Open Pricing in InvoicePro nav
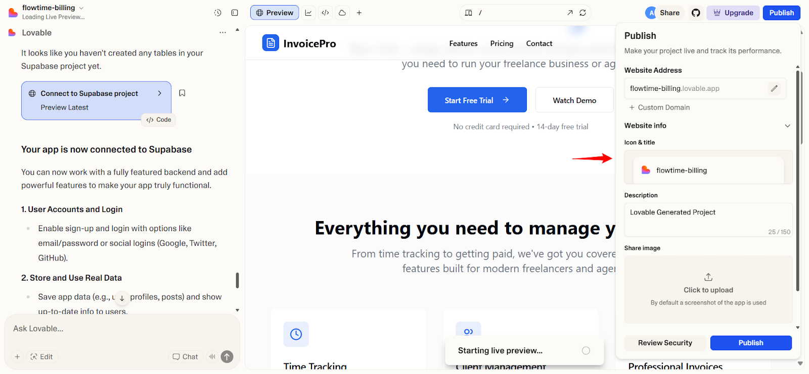 point(502,43)
